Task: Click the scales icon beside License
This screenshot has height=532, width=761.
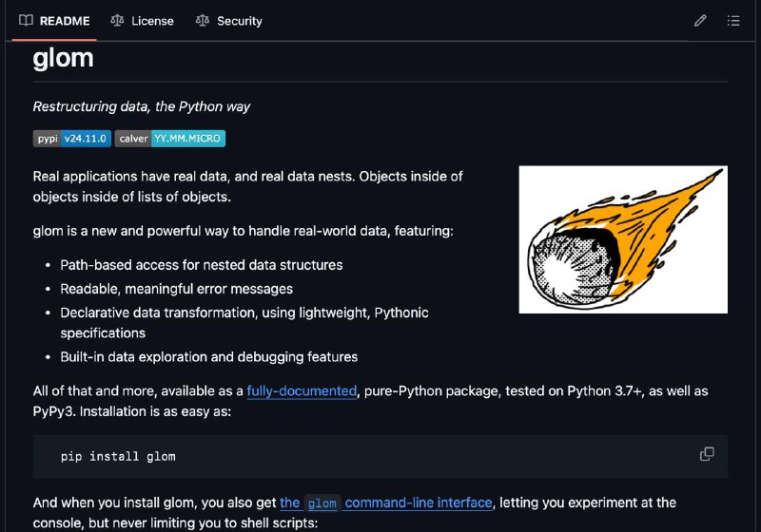Action: 117,20
